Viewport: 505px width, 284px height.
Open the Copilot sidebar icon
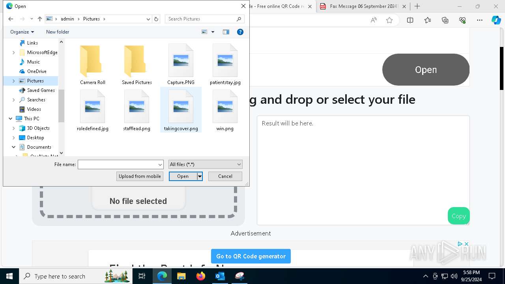tap(496, 20)
